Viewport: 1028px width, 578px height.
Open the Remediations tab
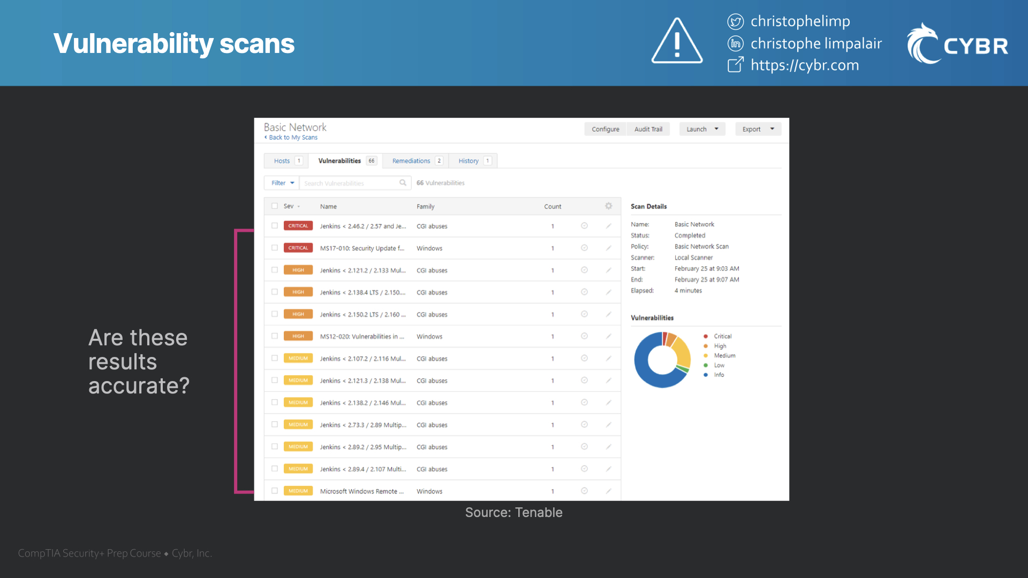415,161
